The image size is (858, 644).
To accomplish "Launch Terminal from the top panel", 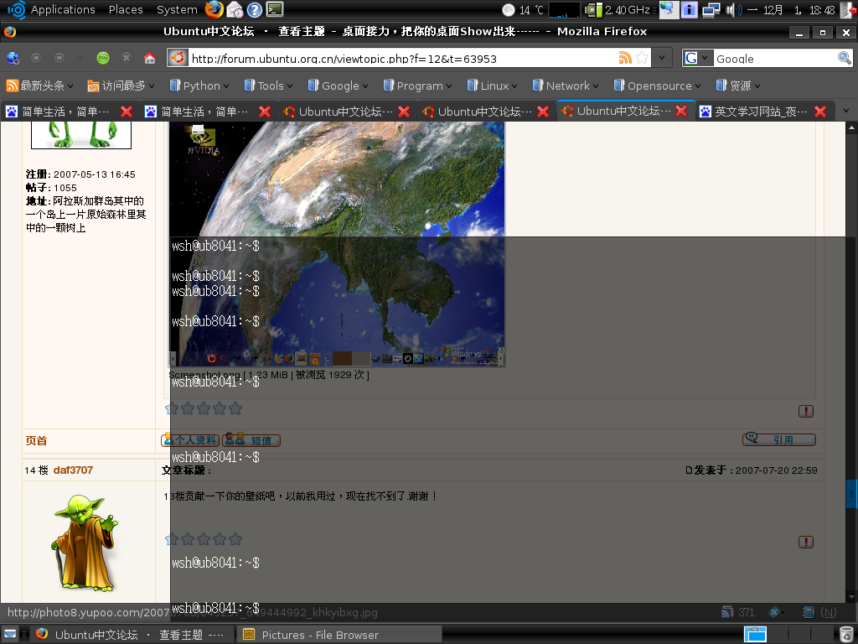I will click(275, 9).
